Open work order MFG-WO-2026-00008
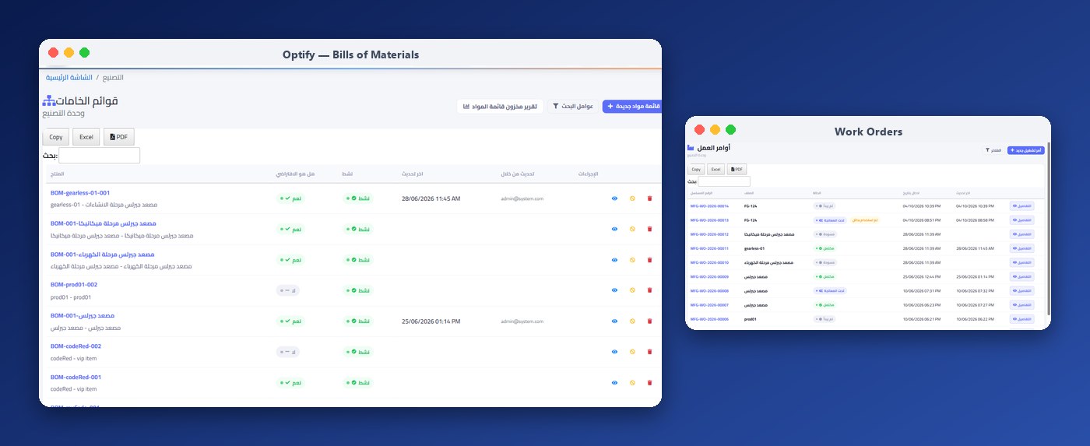This screenshot has height=446, width=1090. click(x=709, y=290)
